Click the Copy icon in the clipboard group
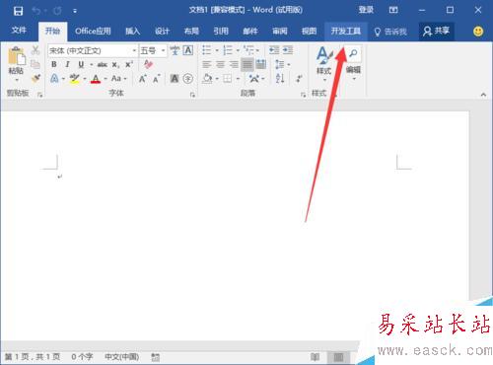The width and height of the screenshot is (493, 365). 35,64
